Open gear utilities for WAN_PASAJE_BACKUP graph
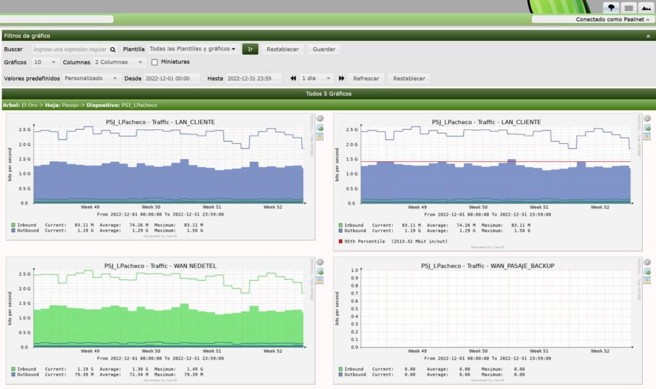Screen dimensions: 656x389 coord(647,262)
